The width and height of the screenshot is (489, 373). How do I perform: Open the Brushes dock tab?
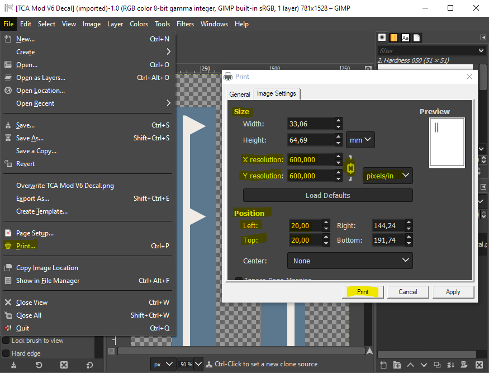[382, 37]
